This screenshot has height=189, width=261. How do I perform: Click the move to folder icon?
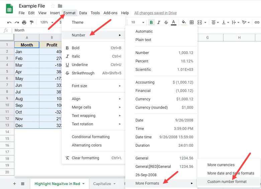tap(60, 6)
